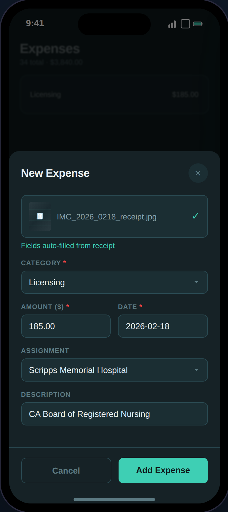This screenshot has height=512, width=228.
Task: Click the cellular signal bars icon
Action: [x=171, y=24]
